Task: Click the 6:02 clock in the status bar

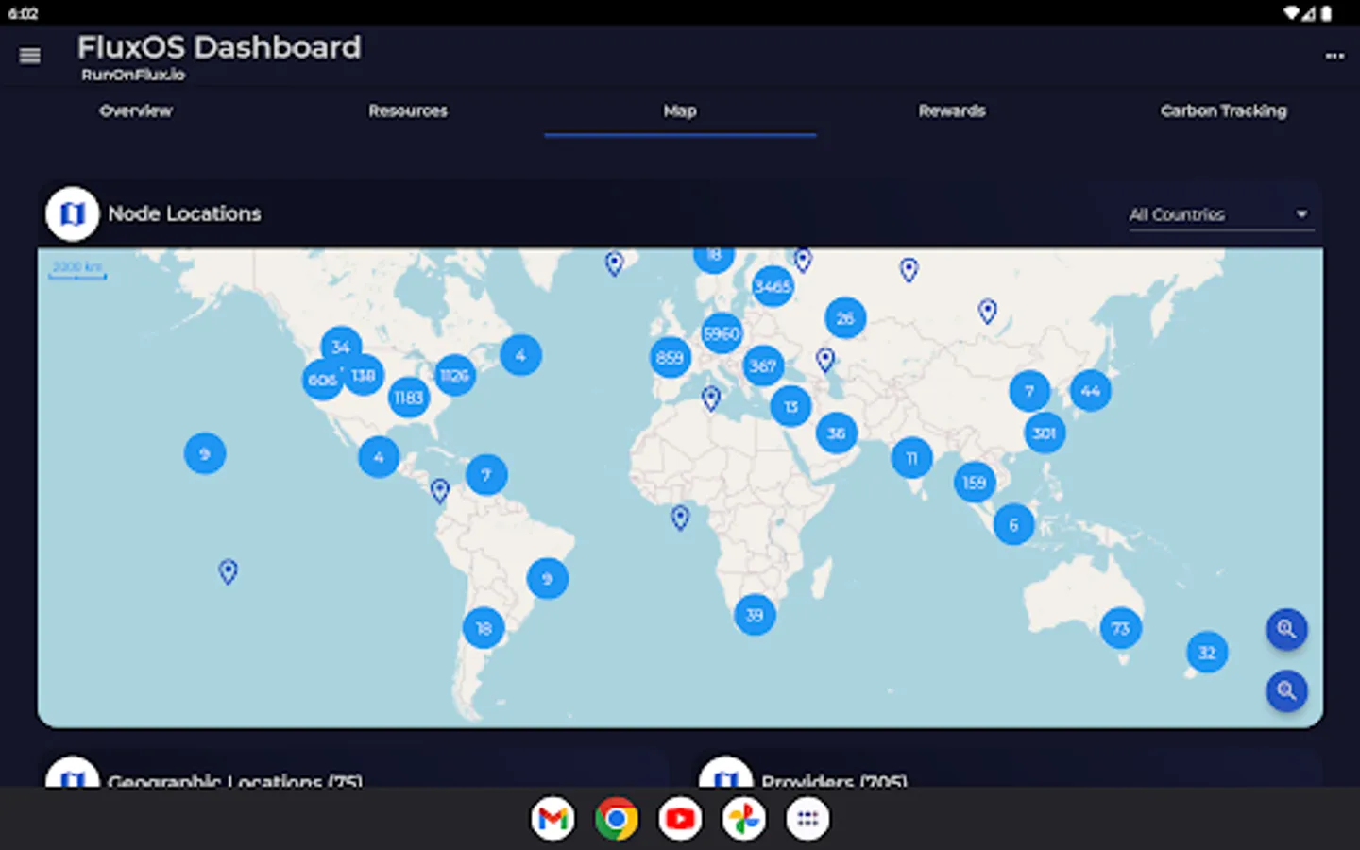Action: pyautogui.click(x=23, y=13)
